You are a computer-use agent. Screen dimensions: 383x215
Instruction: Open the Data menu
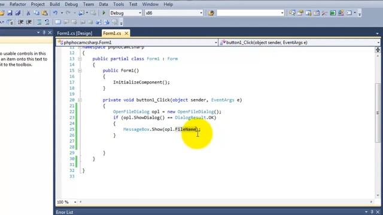coord(104,4)
